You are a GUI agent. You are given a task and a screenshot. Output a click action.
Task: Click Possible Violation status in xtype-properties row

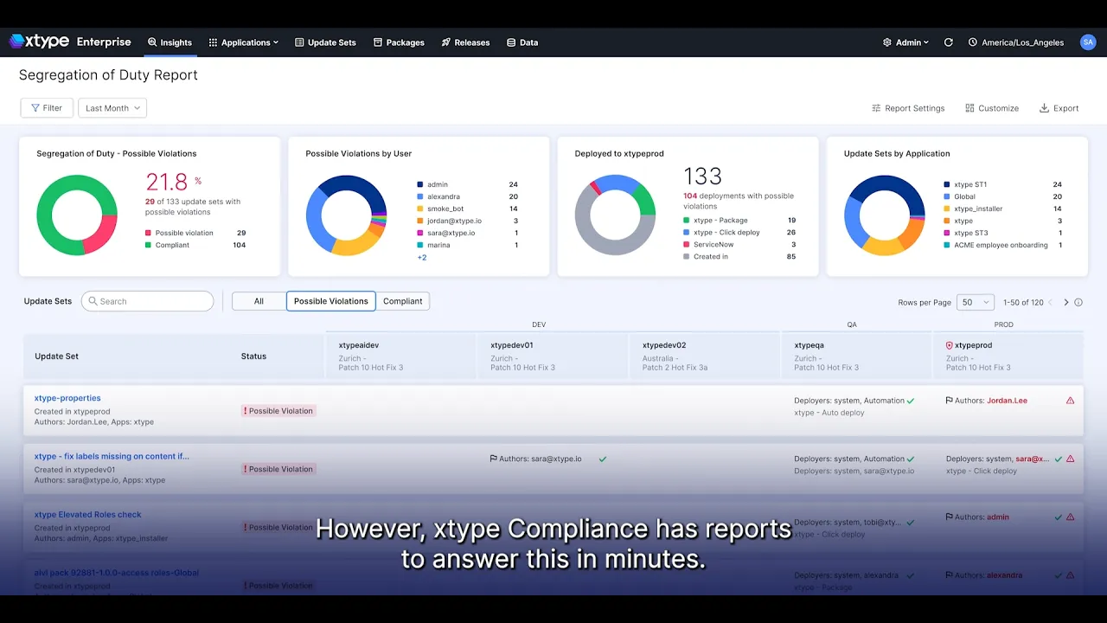point(278,411)
